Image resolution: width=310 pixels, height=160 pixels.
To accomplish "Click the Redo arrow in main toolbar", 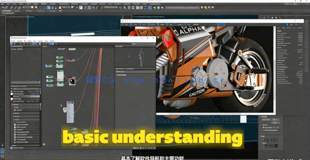I will [7, 7].
